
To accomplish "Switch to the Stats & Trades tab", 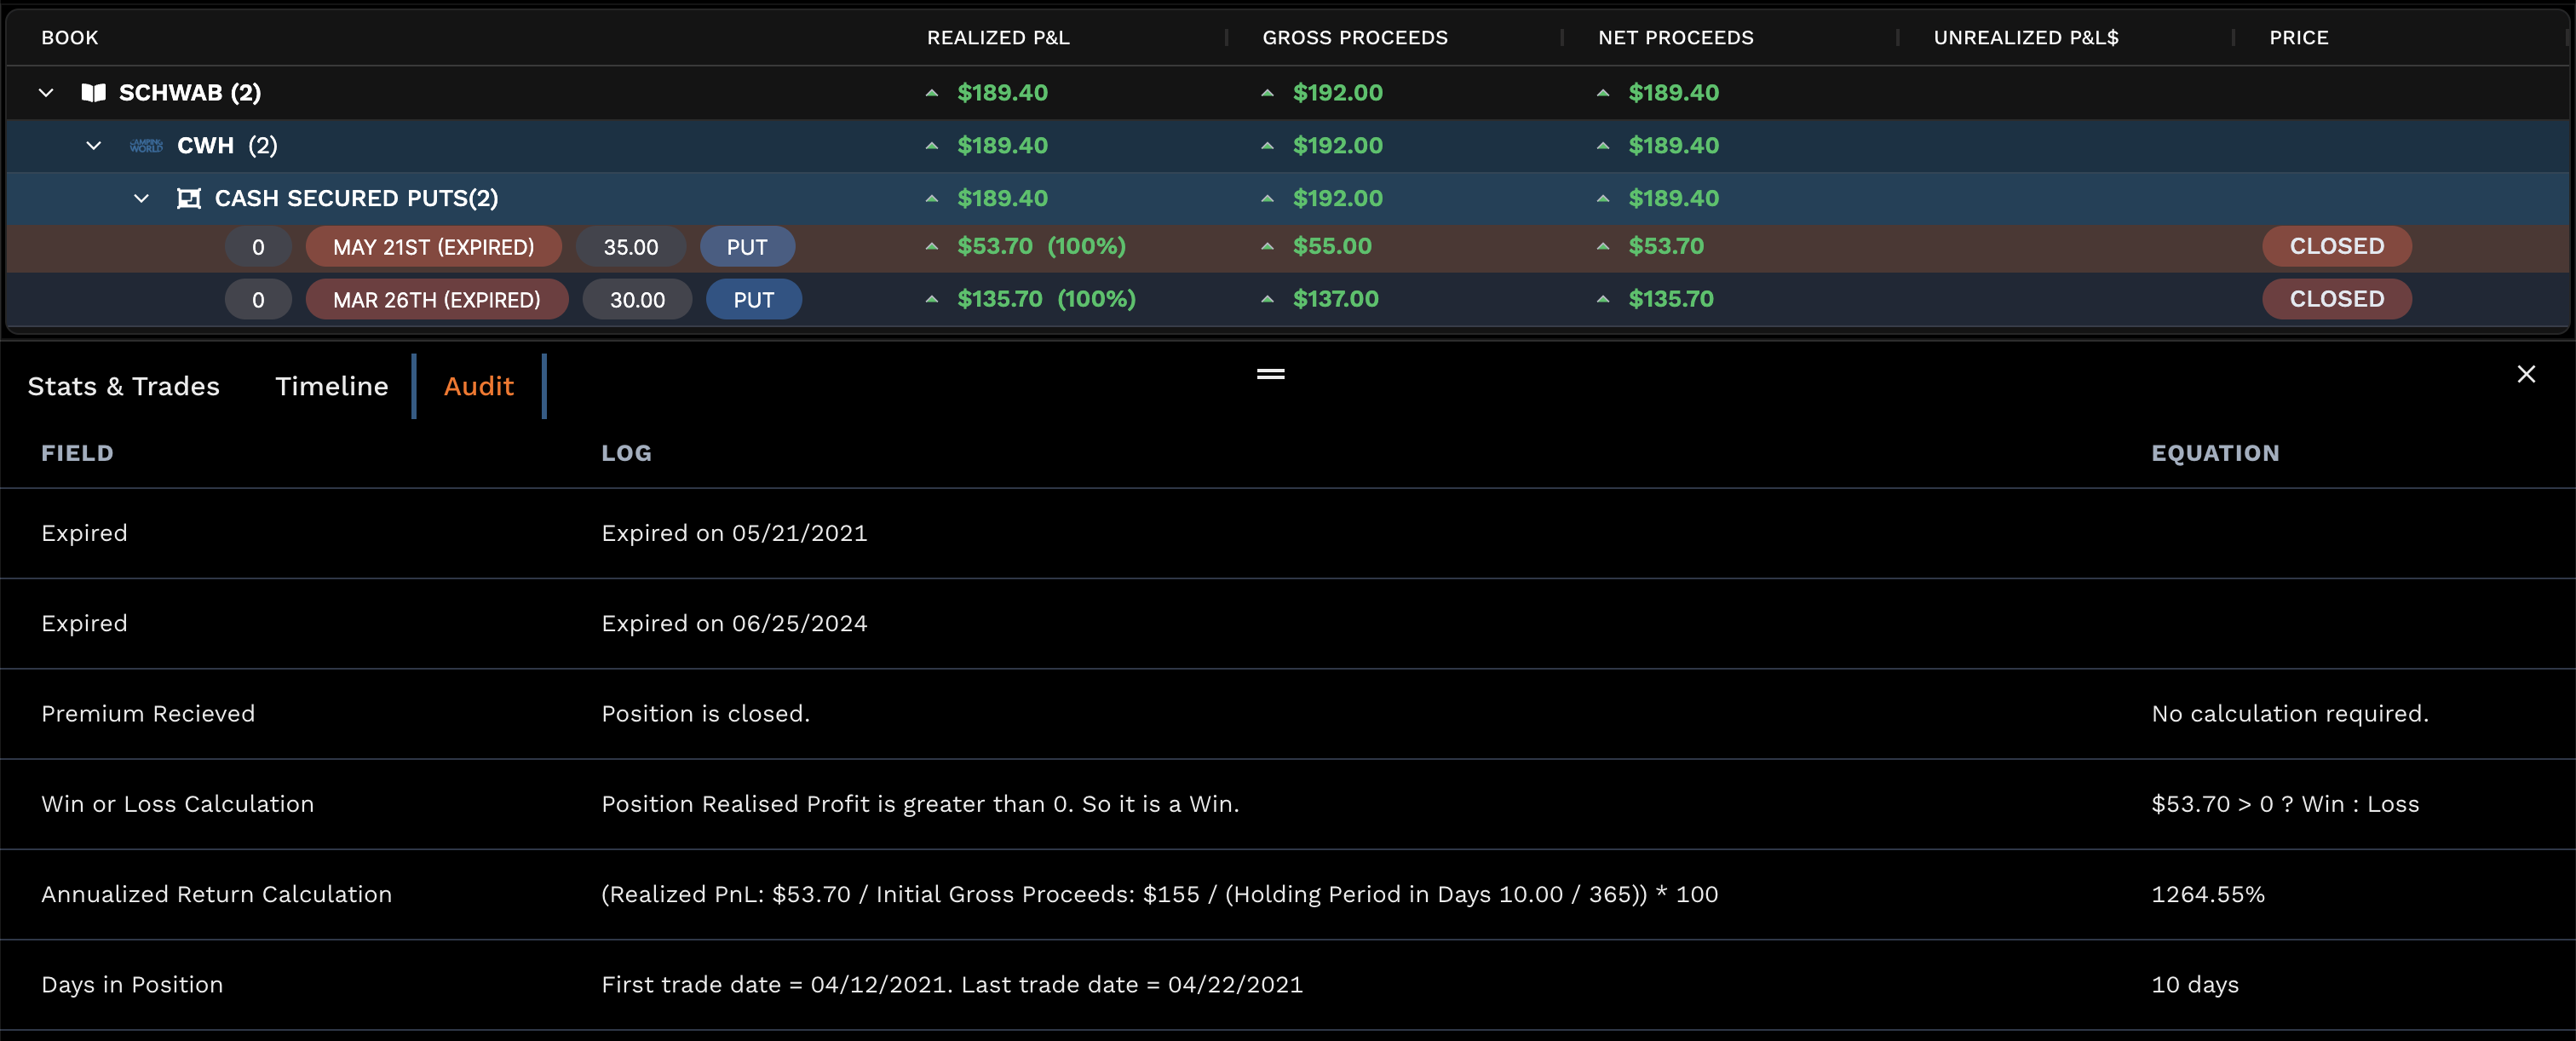I will [x=123, y=386].
